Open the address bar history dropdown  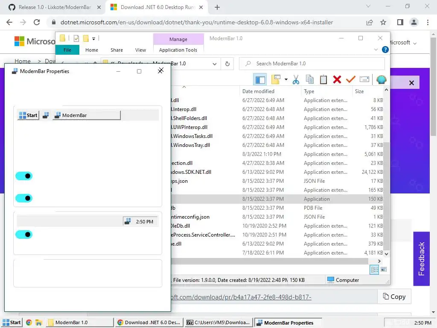point(214,64)
